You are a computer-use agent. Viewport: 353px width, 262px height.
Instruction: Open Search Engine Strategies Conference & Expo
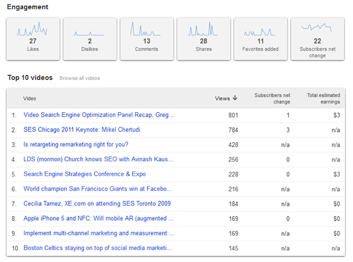85,174
